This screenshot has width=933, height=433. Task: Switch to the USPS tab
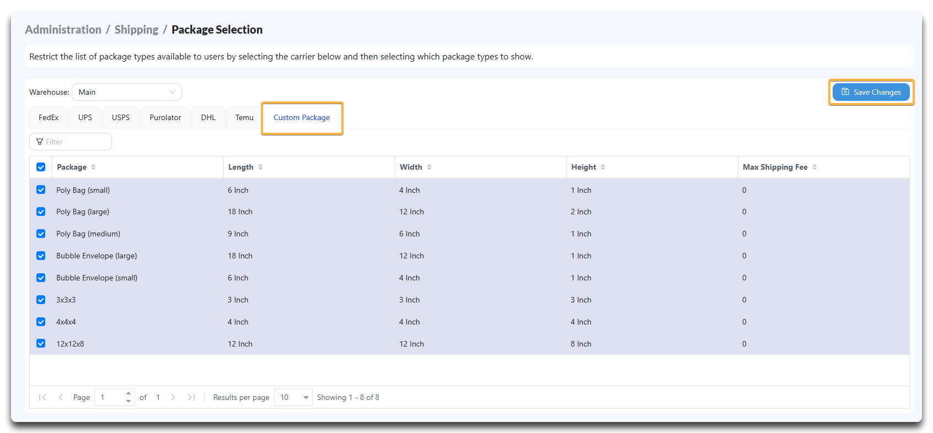(x=121, y=117)
